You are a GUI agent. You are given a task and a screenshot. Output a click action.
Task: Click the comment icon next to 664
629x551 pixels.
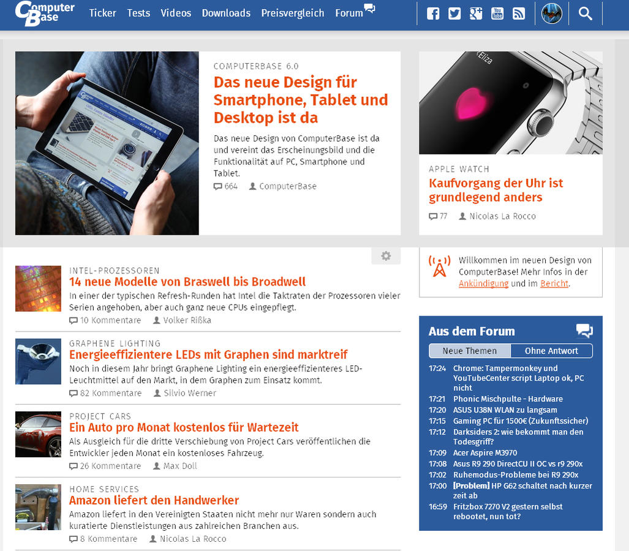[217, 186]
